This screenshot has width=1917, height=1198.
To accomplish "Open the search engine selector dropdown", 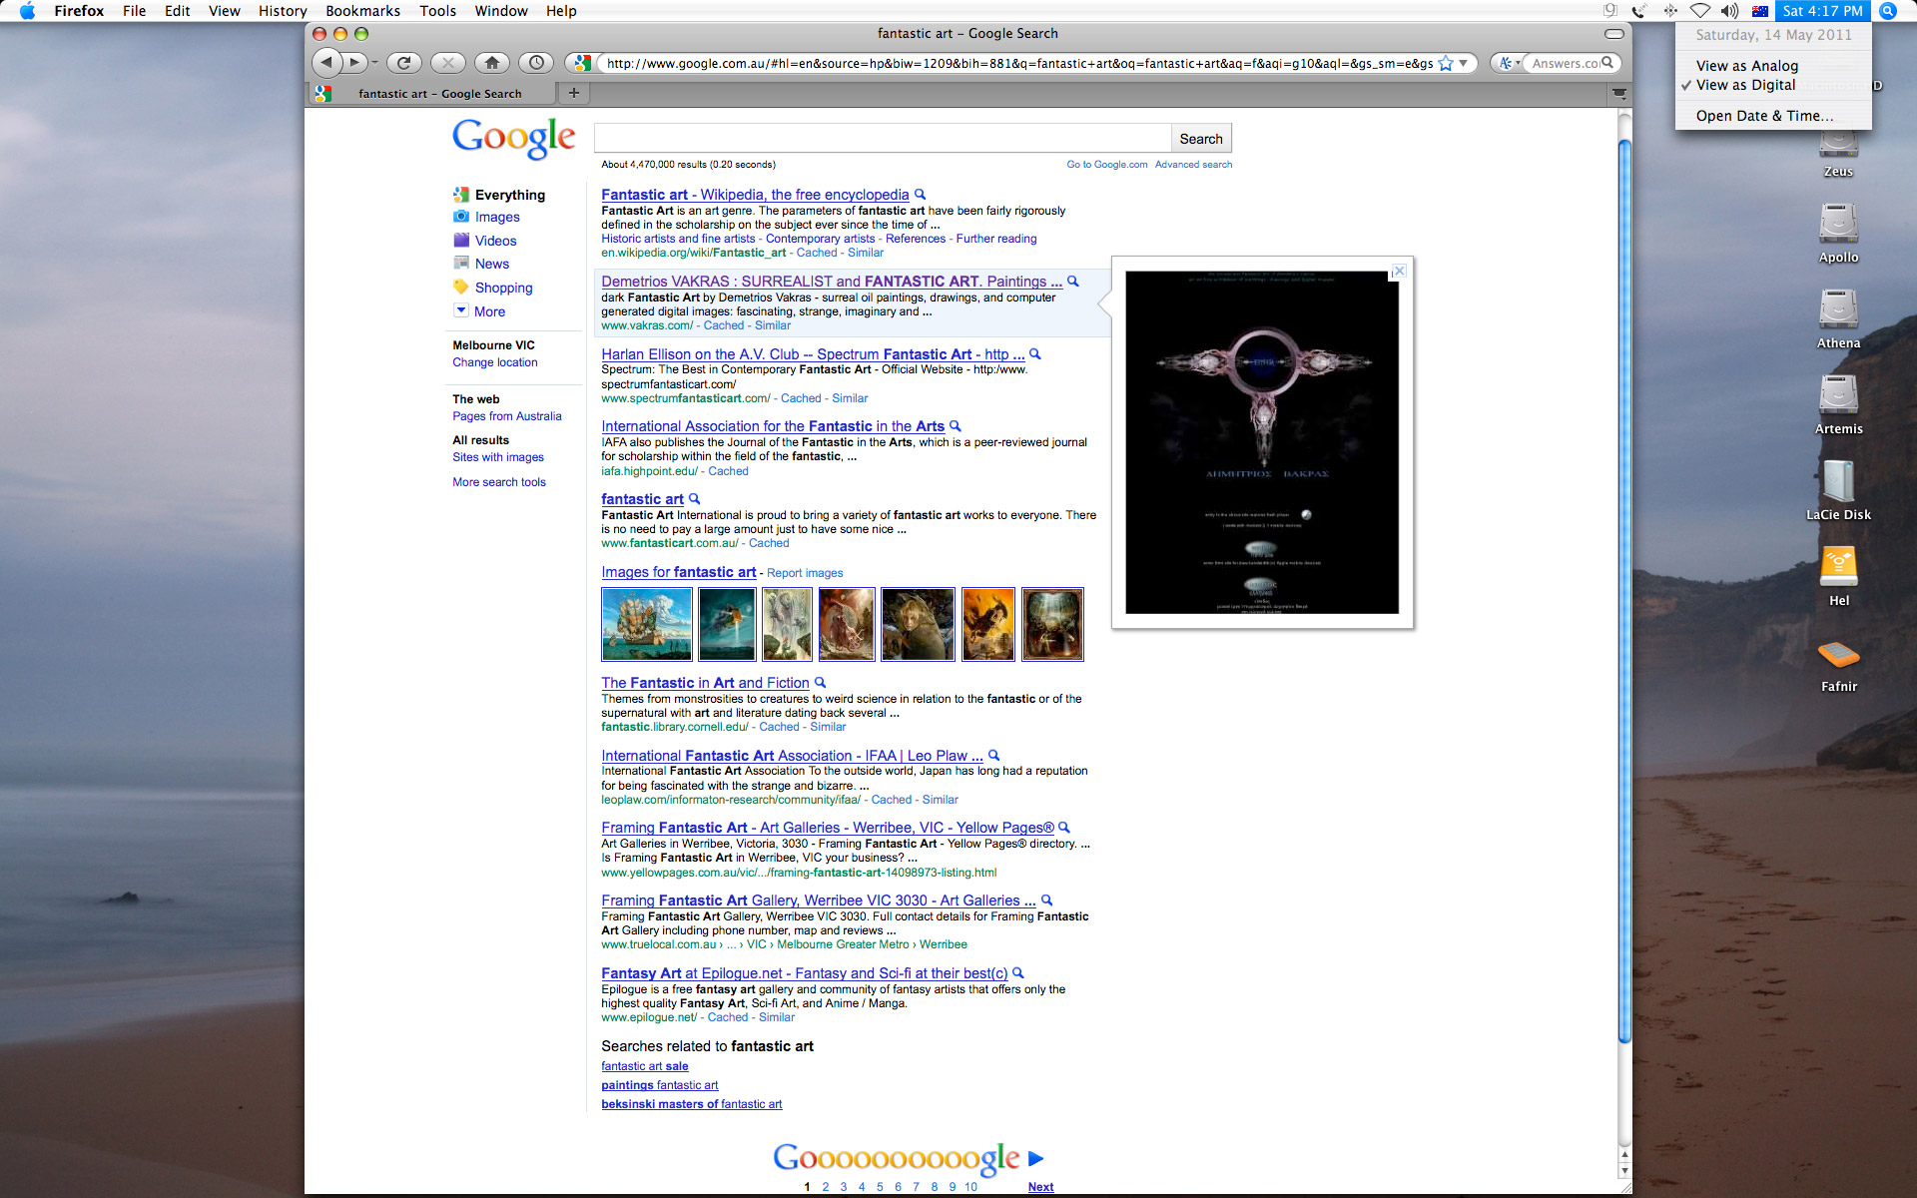I will click(x=1508, y=63).
